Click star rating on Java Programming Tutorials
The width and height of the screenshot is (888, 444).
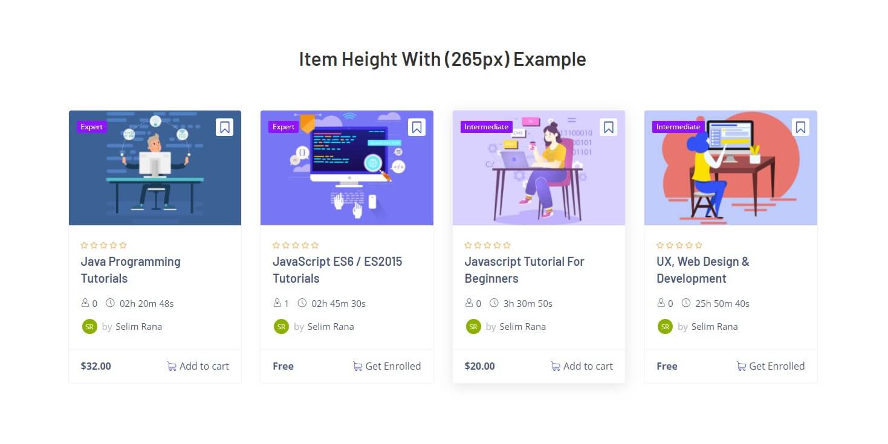tap(104, 245)
